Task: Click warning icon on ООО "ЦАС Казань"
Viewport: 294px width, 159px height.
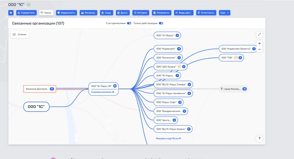Action: tap(179, 66)
